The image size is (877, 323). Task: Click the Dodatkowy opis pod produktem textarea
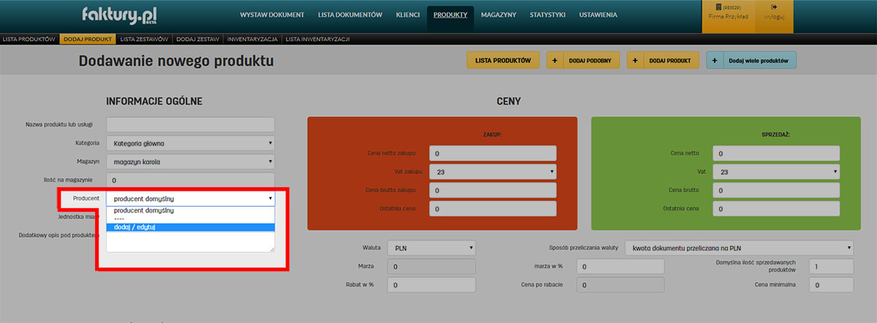tap(191, 242)
